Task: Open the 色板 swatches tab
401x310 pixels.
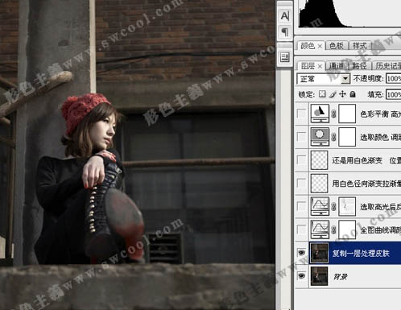Action: click(x=337, y=46)
